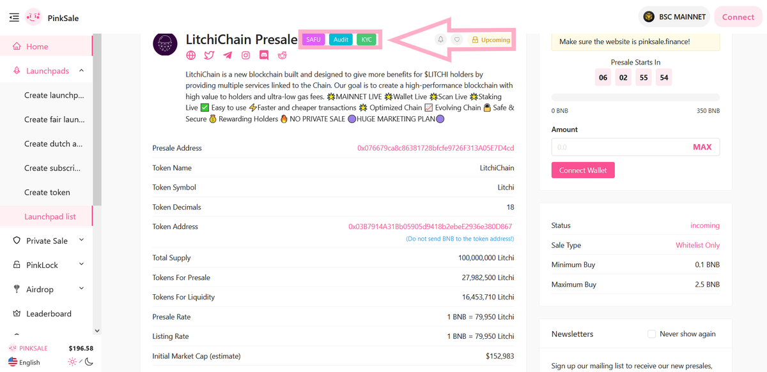
Task: Open the LitchiChain website globe icon
Action: tap(190, 56)
